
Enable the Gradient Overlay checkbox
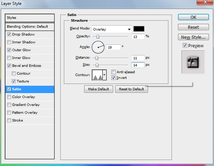(9, 105)
